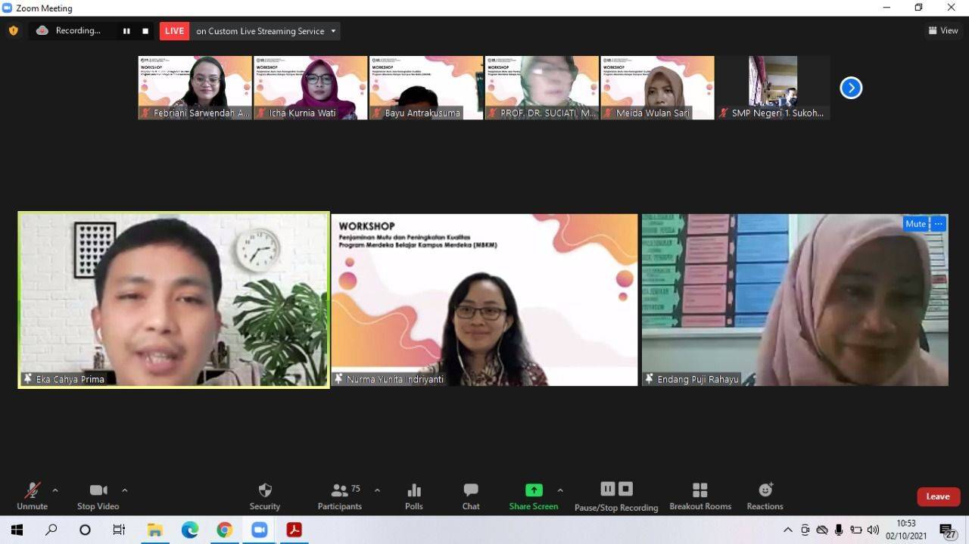Click the green Share Screen icon

point(534,490)
